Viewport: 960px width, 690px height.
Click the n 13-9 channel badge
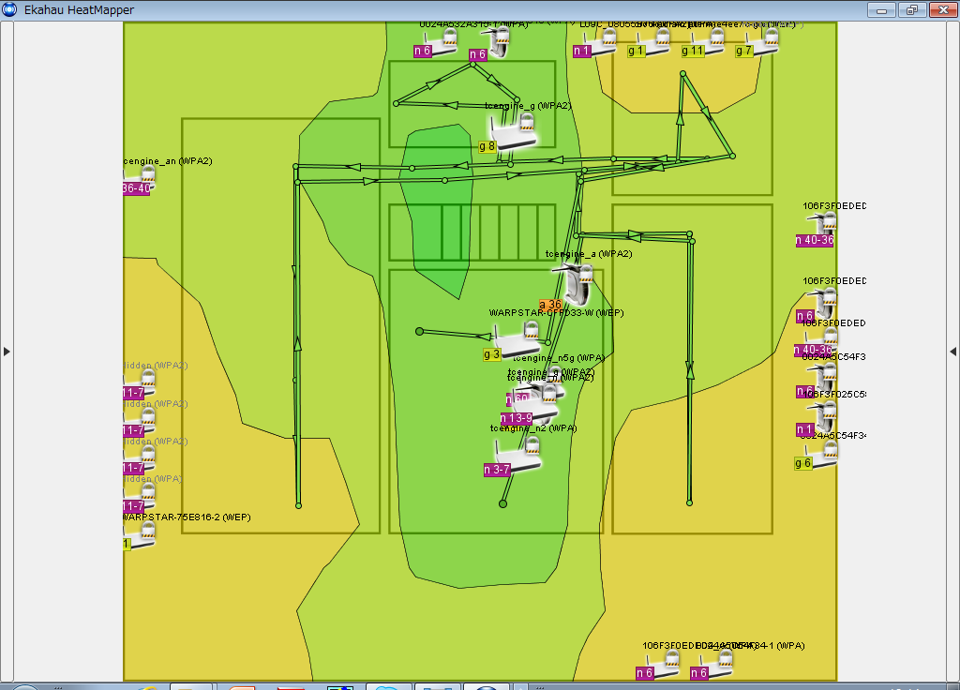[x=516, y=418]
